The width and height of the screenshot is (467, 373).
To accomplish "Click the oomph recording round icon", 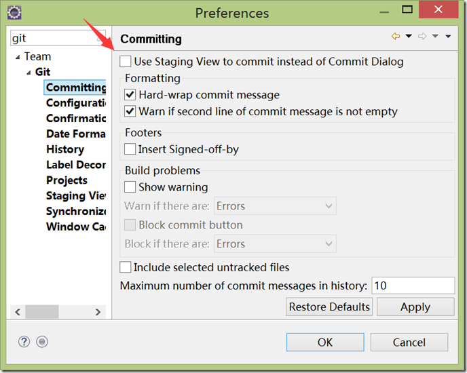I will coord(42,342).
